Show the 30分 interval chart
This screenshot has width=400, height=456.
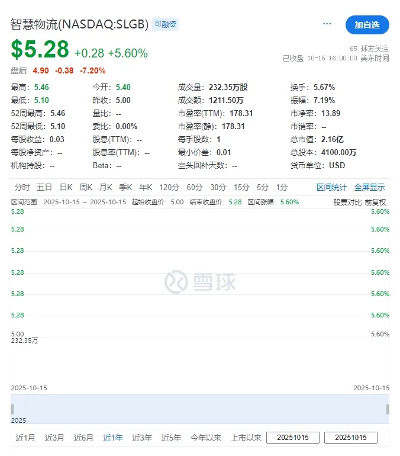(218, 187)
